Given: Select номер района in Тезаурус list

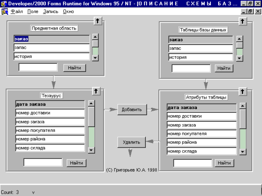Looking at the screenshot, I should click(50, 139).
